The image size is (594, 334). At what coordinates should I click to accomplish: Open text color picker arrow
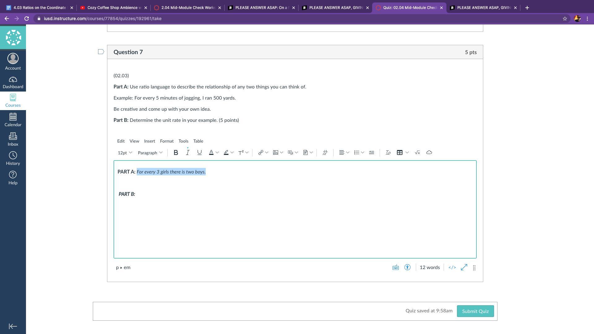coord(217,152)
